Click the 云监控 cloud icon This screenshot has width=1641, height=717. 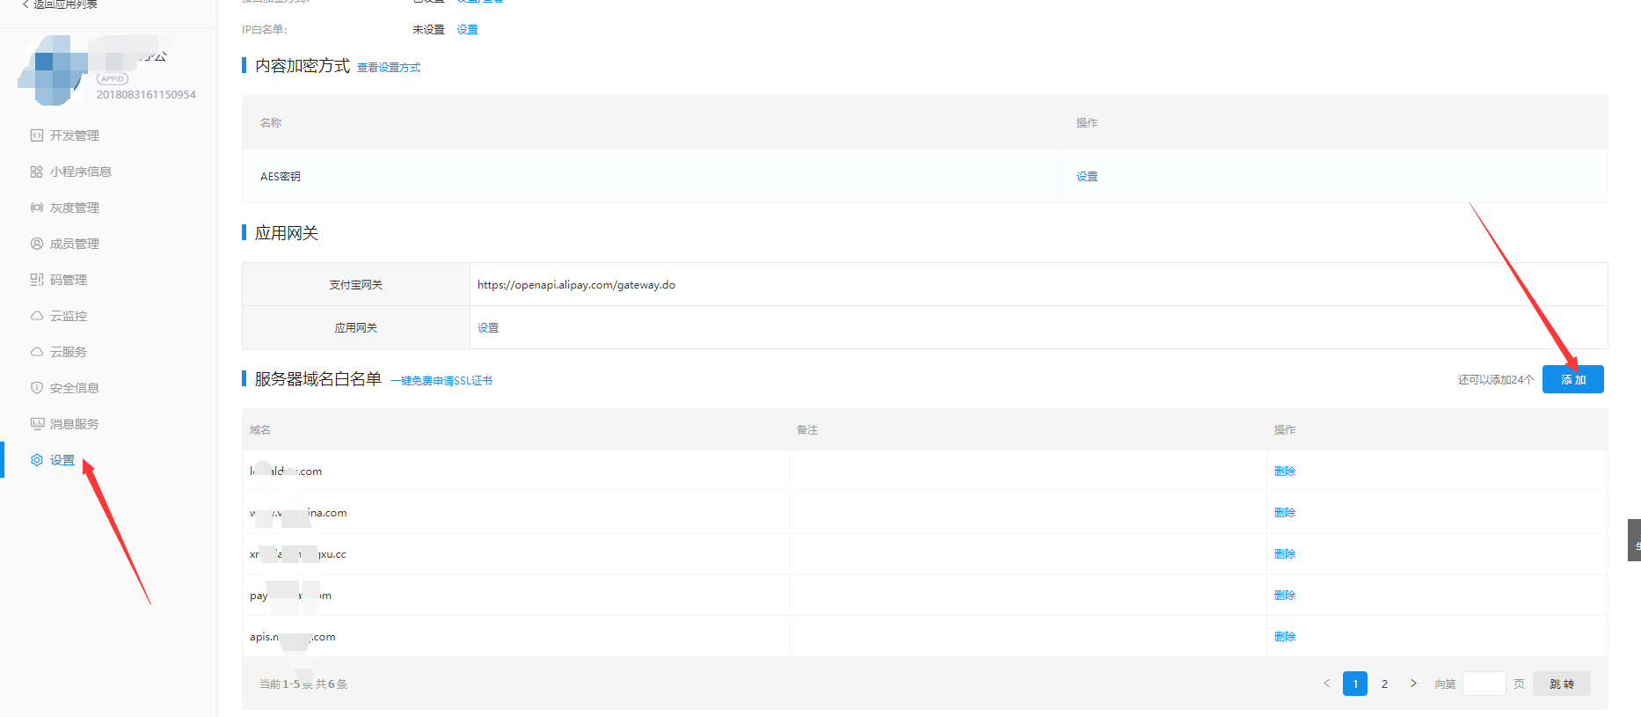click(x=37, y=316)
